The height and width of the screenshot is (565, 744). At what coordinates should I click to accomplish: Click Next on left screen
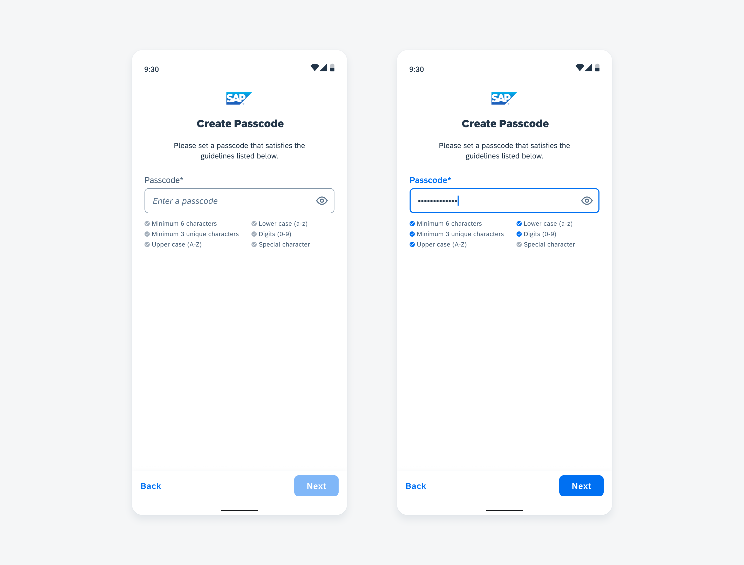316,486
